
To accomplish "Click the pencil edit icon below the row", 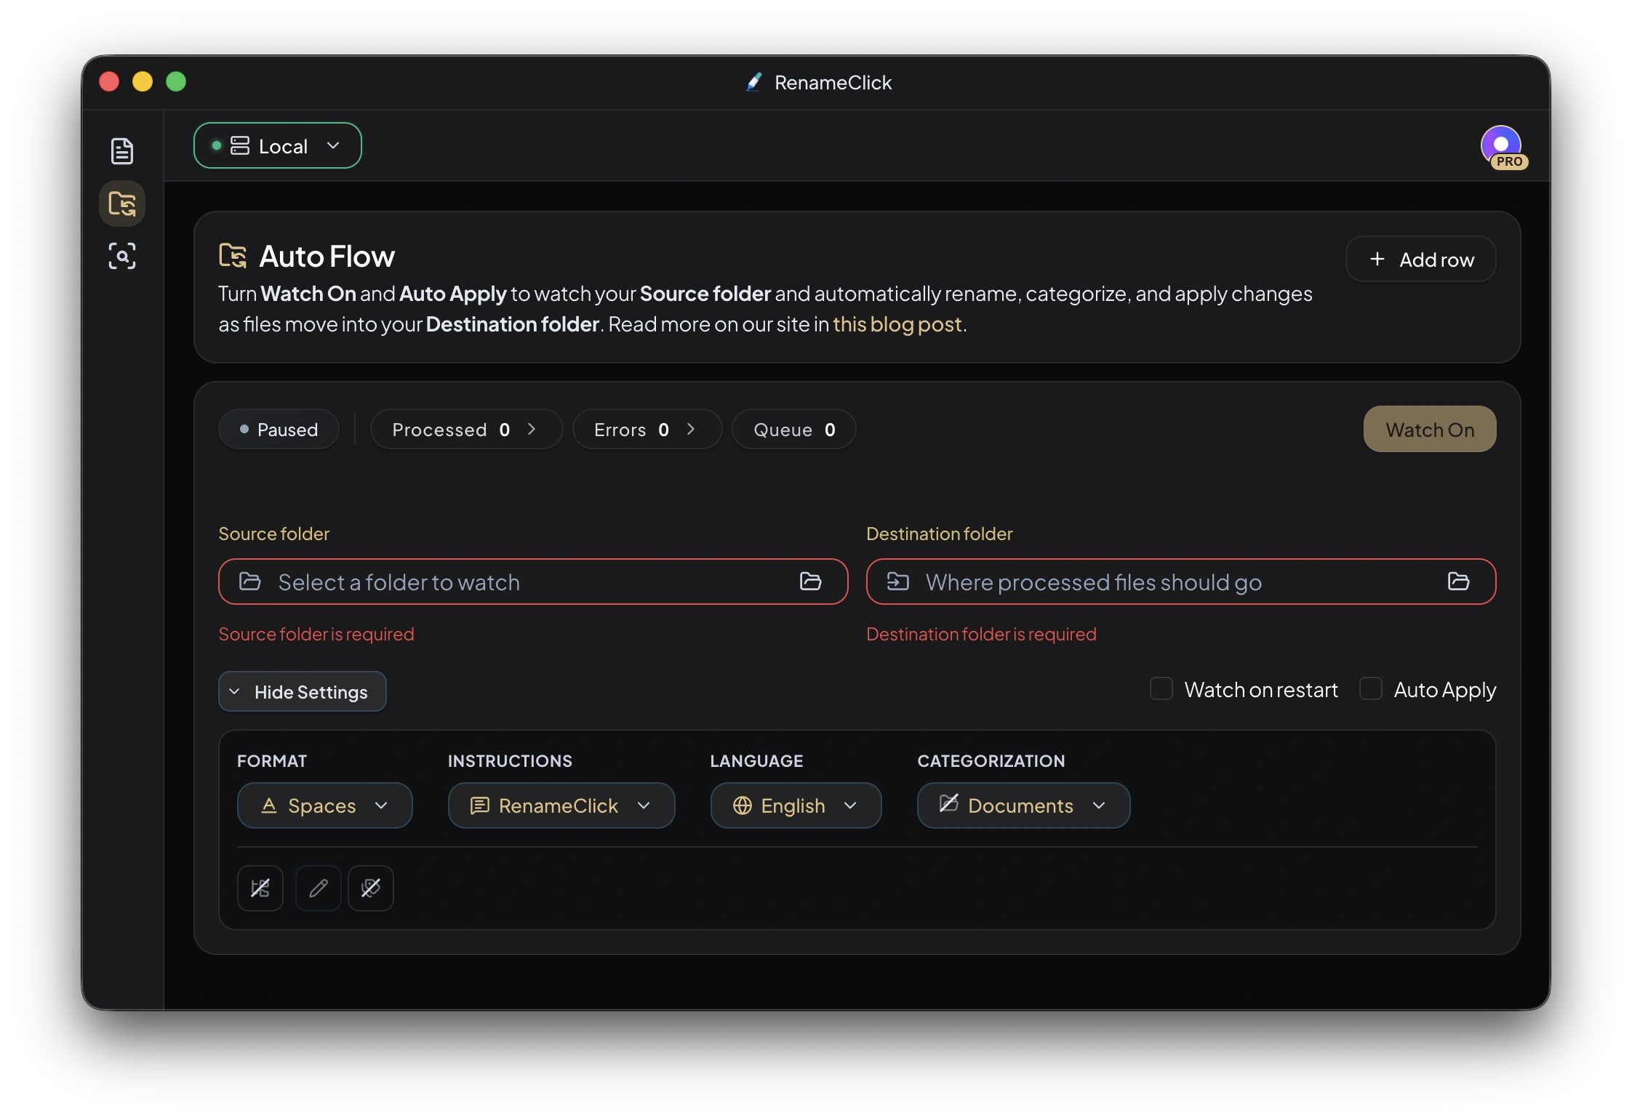I will coord(318,888).
